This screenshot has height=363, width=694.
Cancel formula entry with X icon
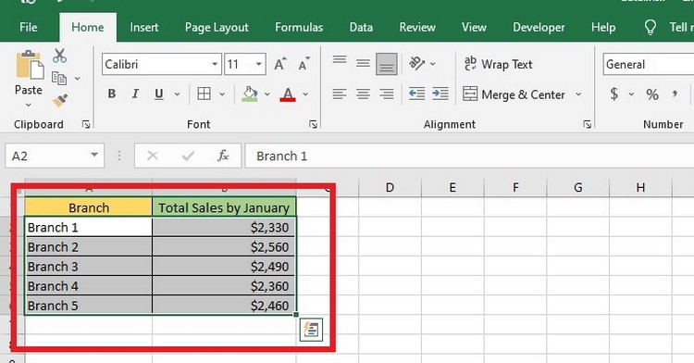pos(153,156)
